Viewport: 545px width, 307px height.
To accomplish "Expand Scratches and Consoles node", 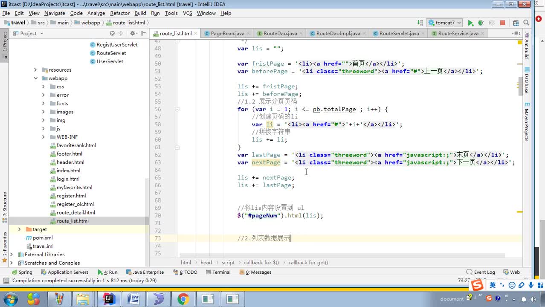I will point(11,263).
